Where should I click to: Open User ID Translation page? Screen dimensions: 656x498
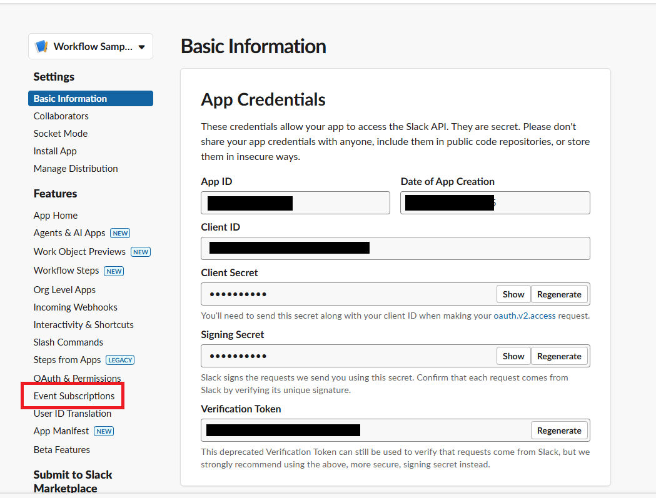click(73, 414)
